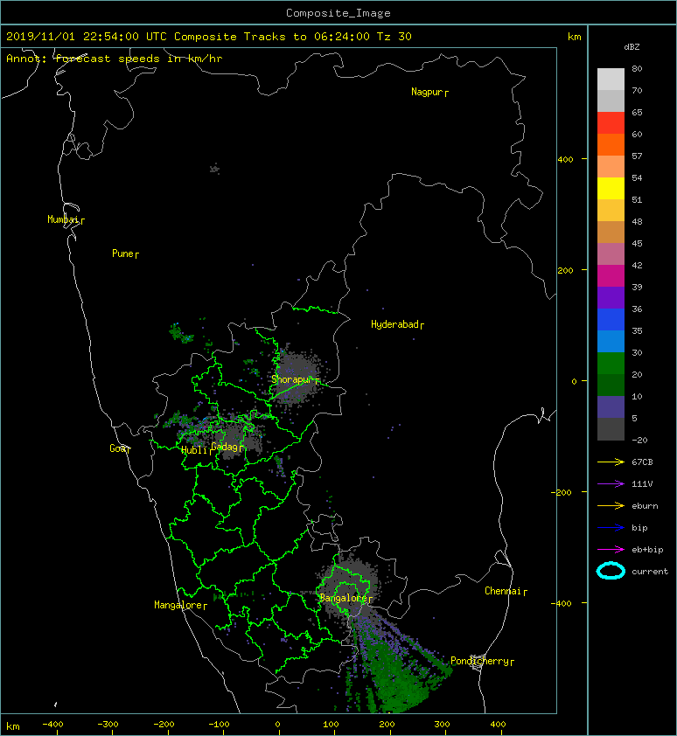Click the eburn arrow legend icon
This screenshot has height=736, width=677.
coord(611,505)
